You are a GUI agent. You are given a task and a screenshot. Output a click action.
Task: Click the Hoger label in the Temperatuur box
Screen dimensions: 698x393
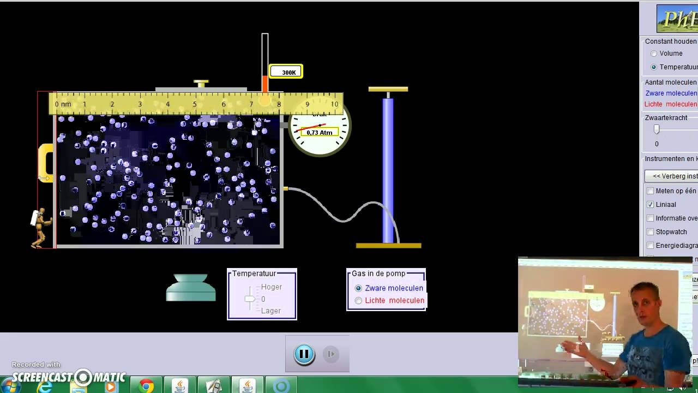(x=272, y=287)
